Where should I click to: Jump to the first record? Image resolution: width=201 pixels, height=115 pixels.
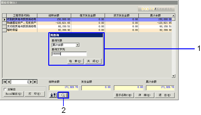click(5, 82)
